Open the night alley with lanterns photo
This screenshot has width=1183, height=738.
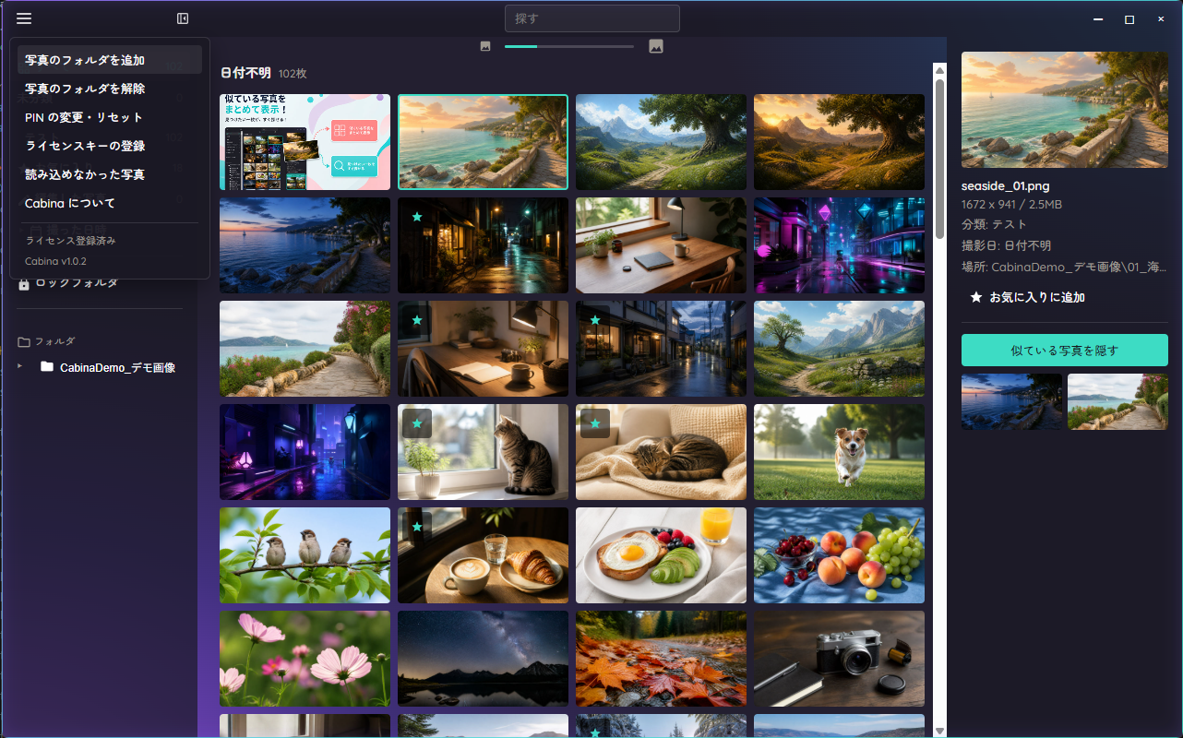point(483,245)
